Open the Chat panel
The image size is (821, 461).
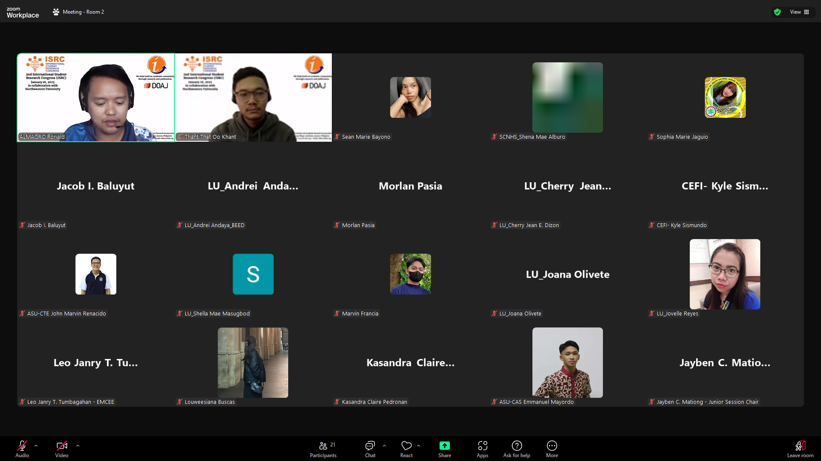[x=370, y=446]
